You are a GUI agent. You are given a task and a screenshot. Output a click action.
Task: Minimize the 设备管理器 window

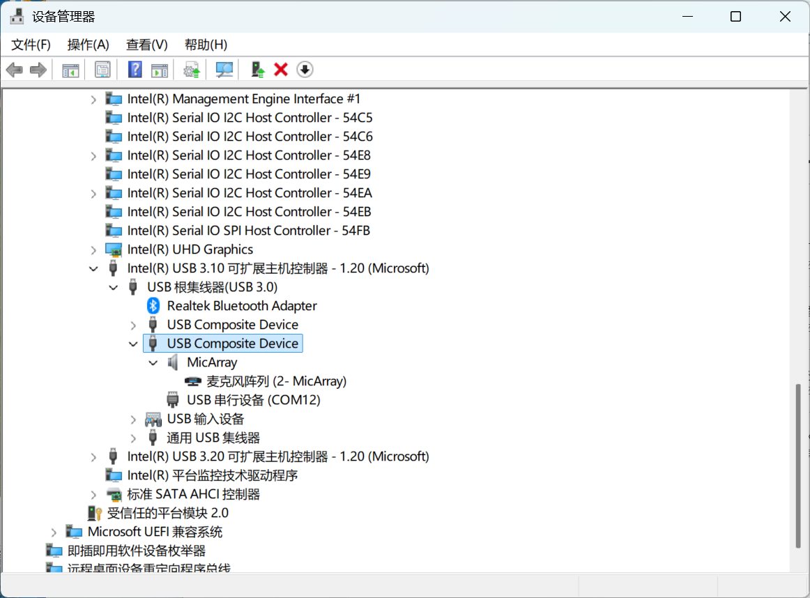[687, 17]
